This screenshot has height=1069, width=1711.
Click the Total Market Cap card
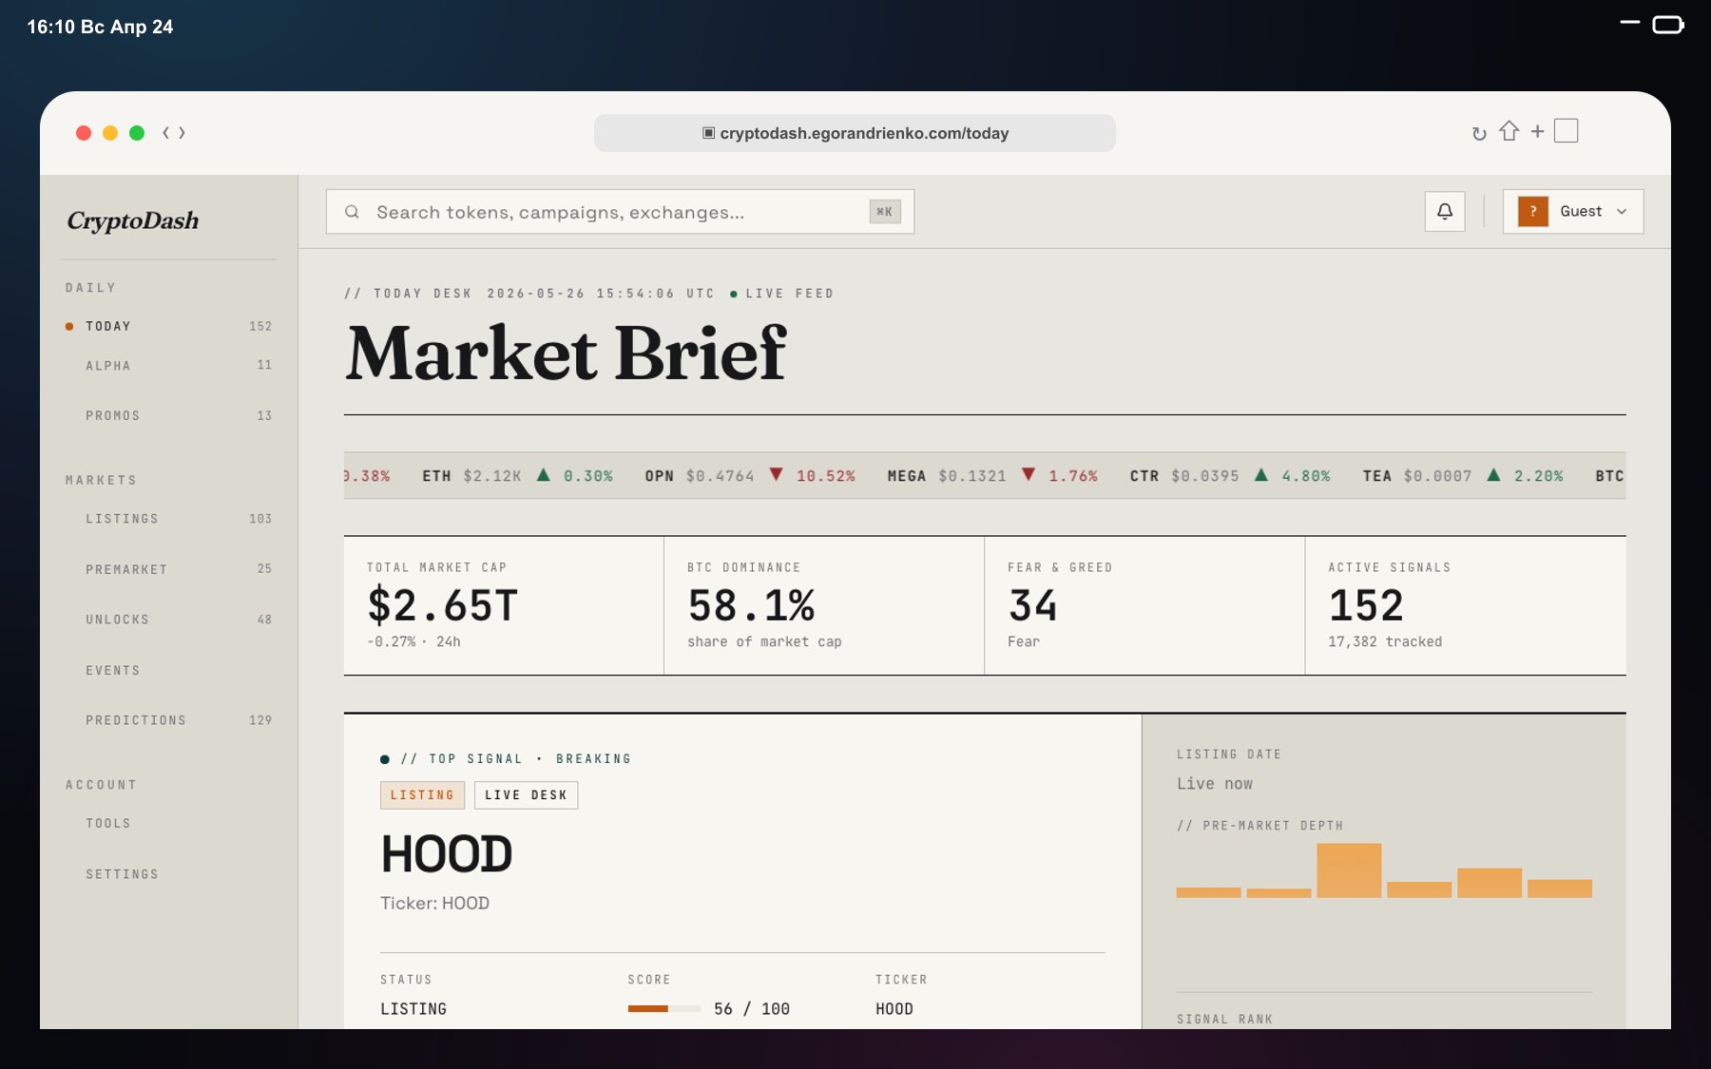[504, 606]
